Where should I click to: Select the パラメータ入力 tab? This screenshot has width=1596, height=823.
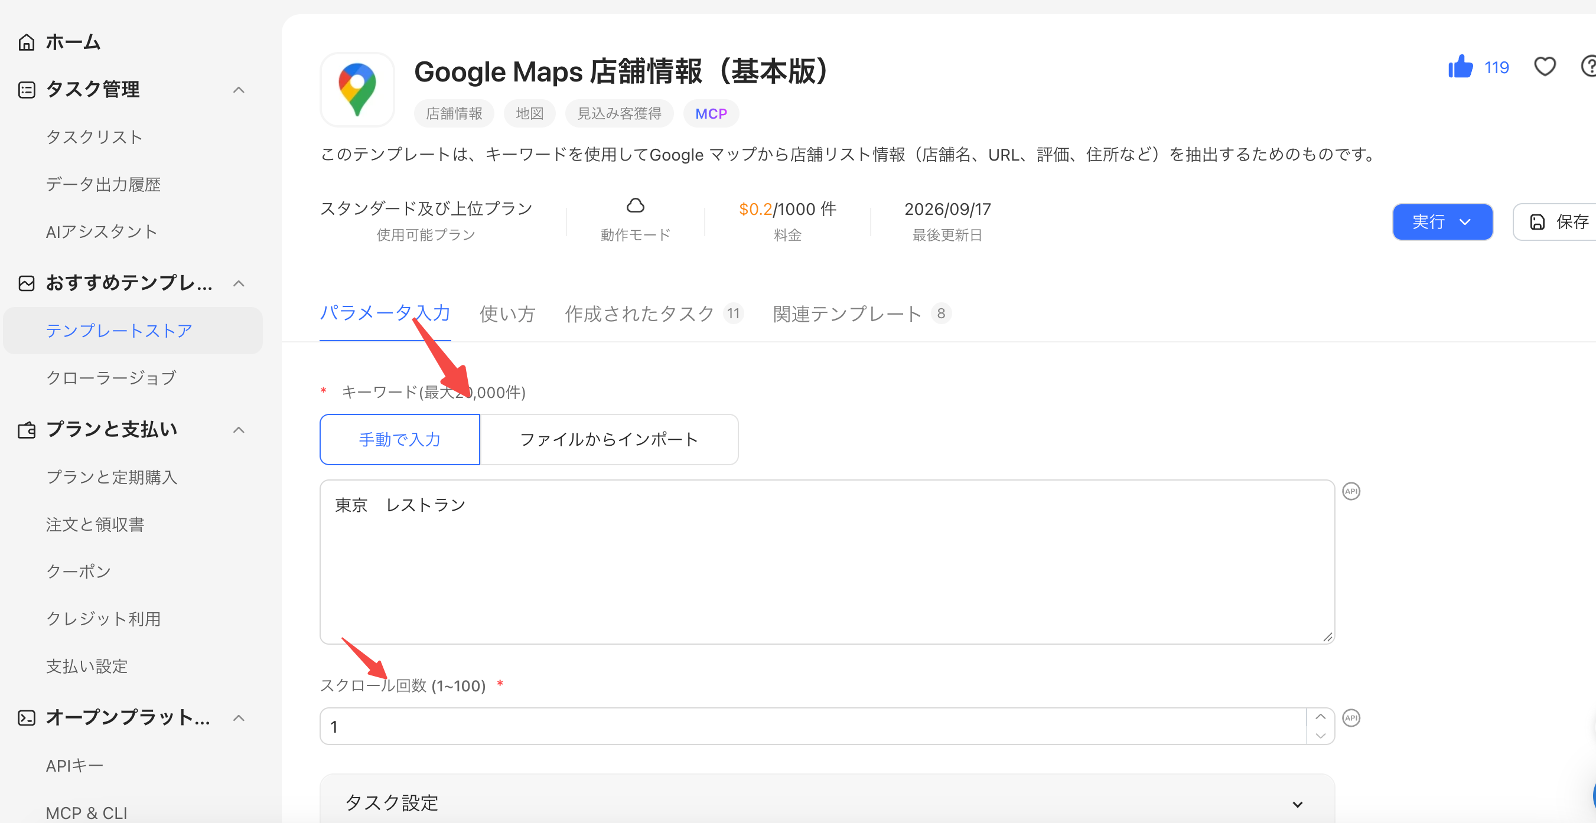(x=385, y=313)
